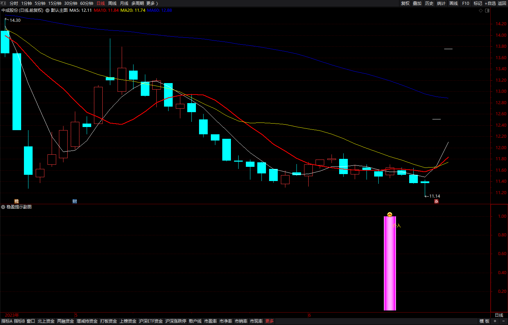Expand the red 更多 indicators menu
Screen dimensions: 508x325
click(269, 321)
